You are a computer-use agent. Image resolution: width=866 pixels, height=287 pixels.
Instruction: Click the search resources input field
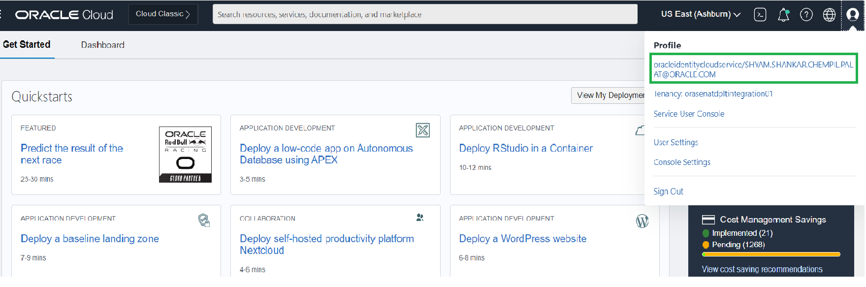pos(424,14)
